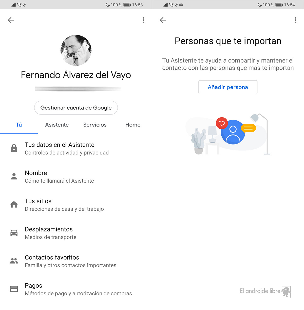The image size is (304, 310).
Task: Tap the lock icon for Tus datos
Action: tap(14, 148)
